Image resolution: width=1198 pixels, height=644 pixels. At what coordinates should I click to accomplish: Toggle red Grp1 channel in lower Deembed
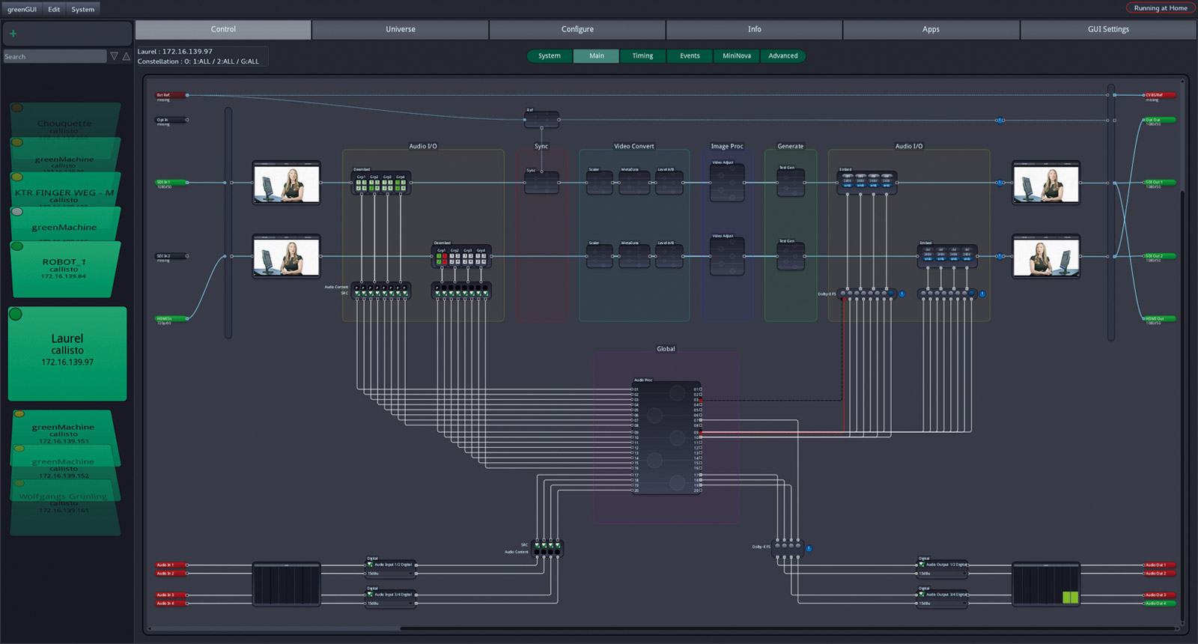pos(445,256)
